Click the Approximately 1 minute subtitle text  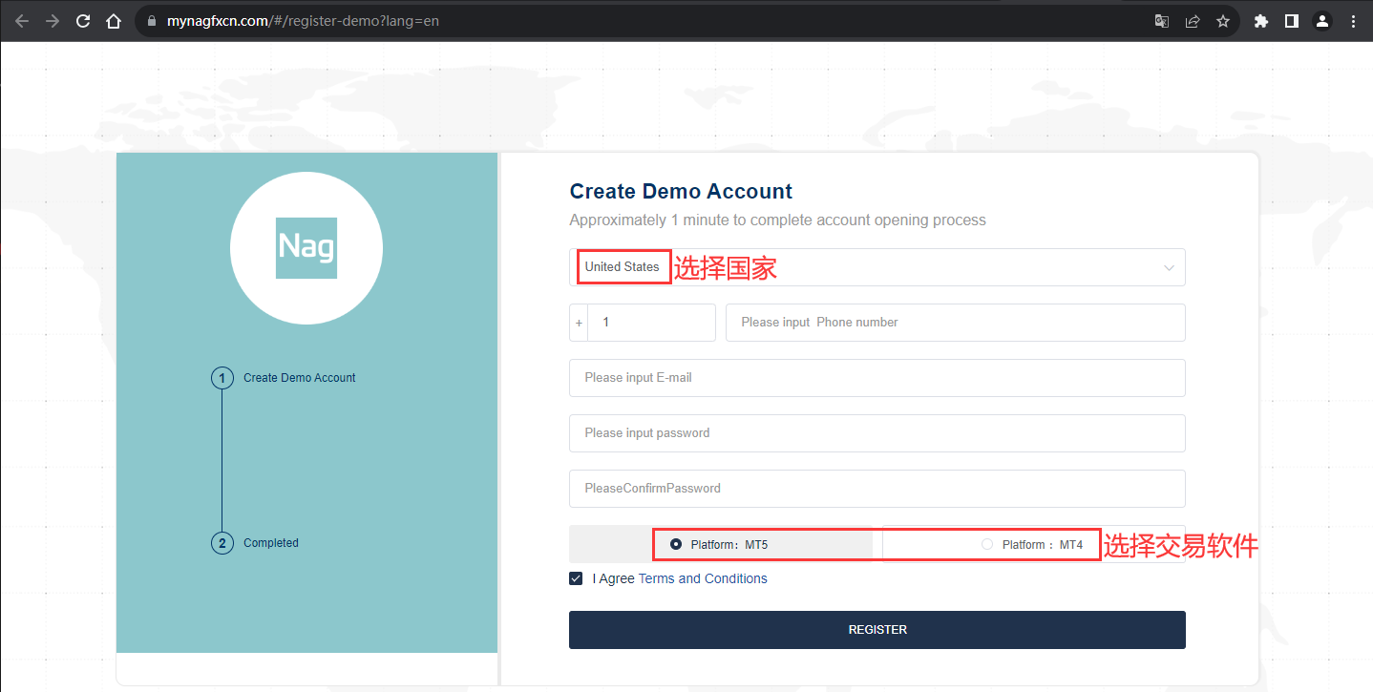[777, 220]
